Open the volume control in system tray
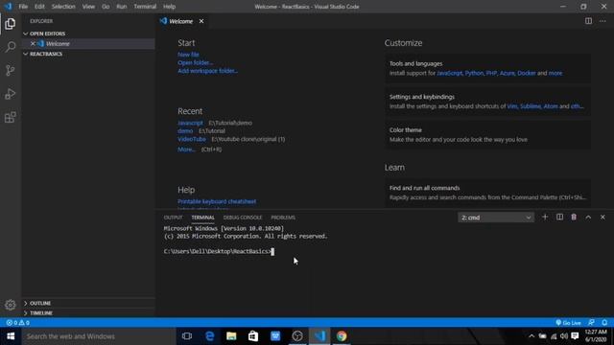The height and width of the screenshot is (345, 614). (564, 336)
